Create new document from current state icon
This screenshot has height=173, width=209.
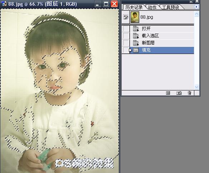[x=168, y=93]
